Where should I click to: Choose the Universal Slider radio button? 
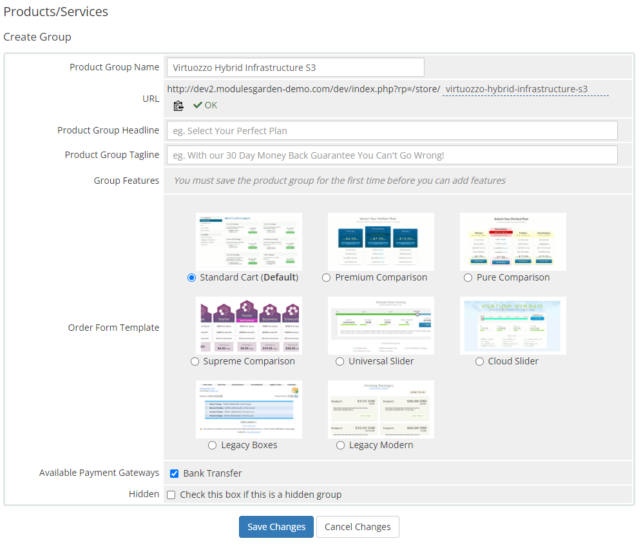340,362
